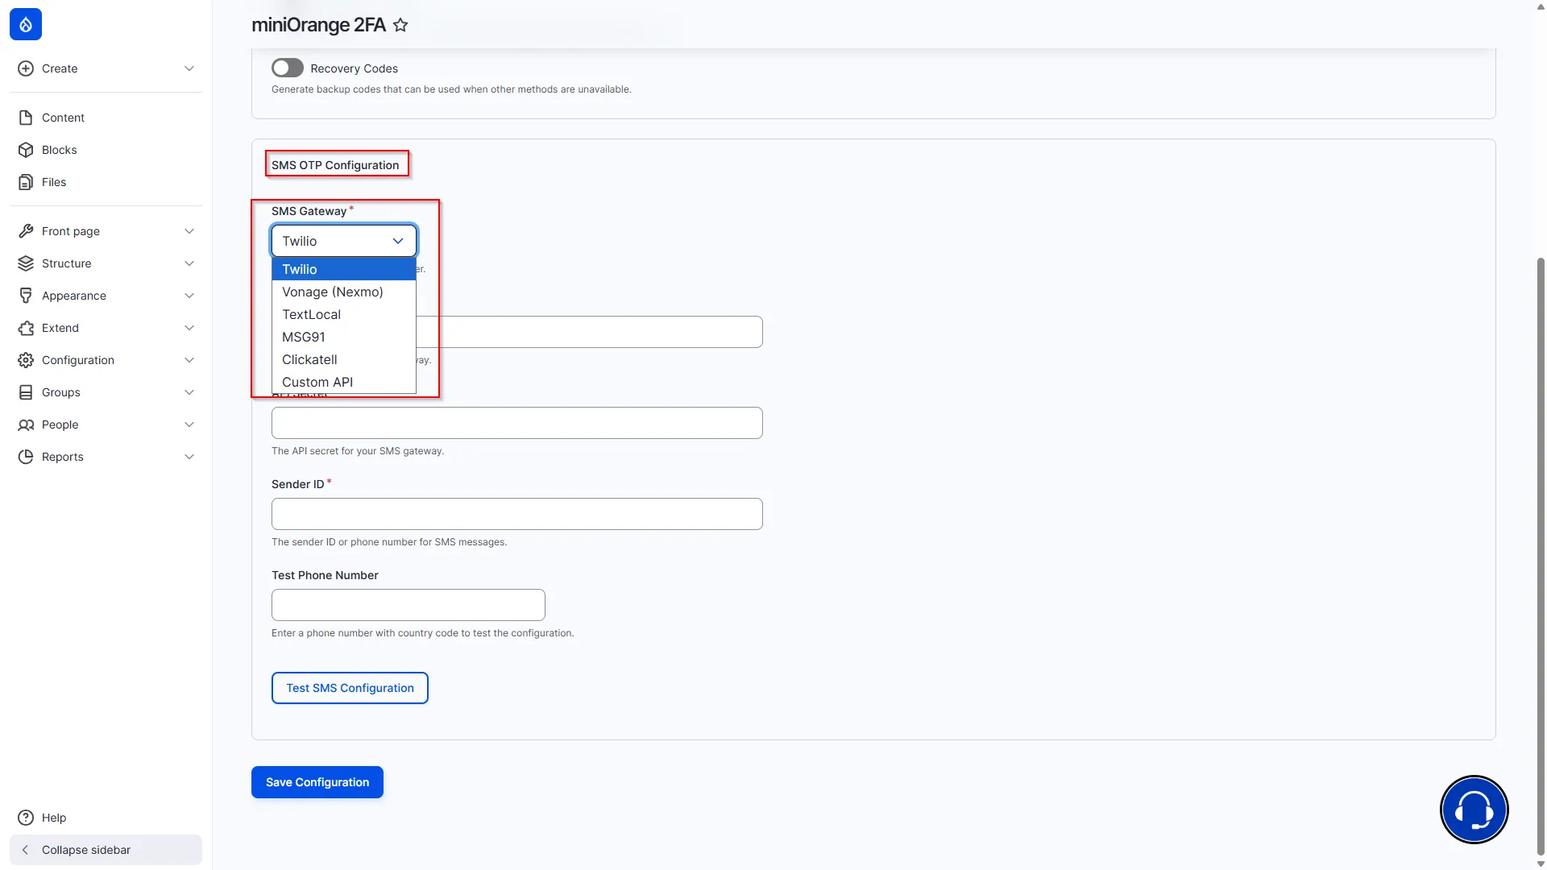Expand the Reports chevron
Viewport: 1547px width, 870px height.
coord(189,457)
